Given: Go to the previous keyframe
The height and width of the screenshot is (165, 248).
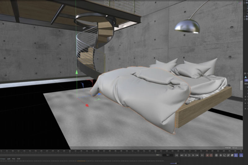Looking at the screenshot, I should coord(182,155).
